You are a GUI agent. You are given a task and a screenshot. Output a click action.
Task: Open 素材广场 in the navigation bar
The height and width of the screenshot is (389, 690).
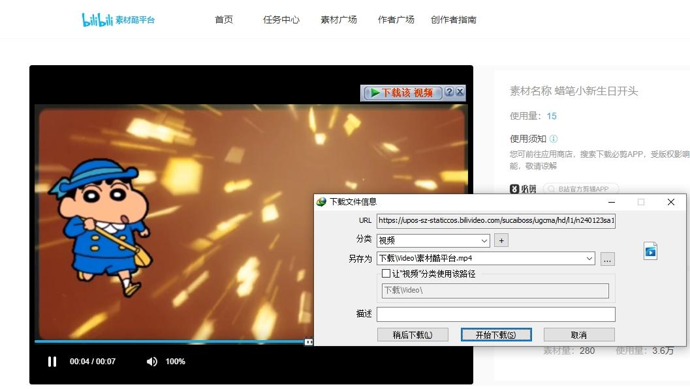(338, 20)
